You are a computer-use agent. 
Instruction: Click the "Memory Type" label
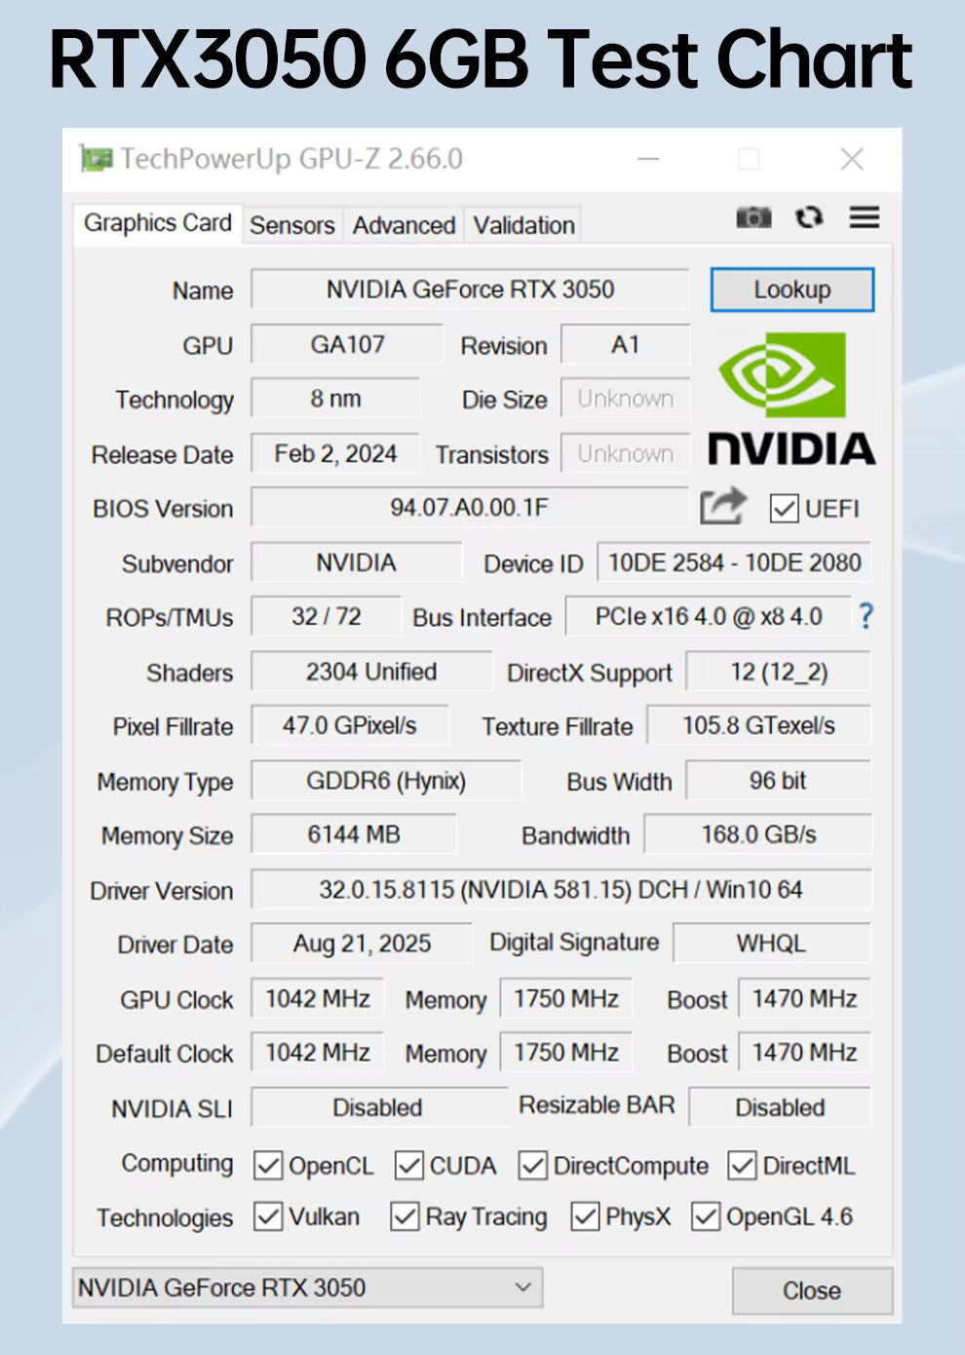(166, 782)
